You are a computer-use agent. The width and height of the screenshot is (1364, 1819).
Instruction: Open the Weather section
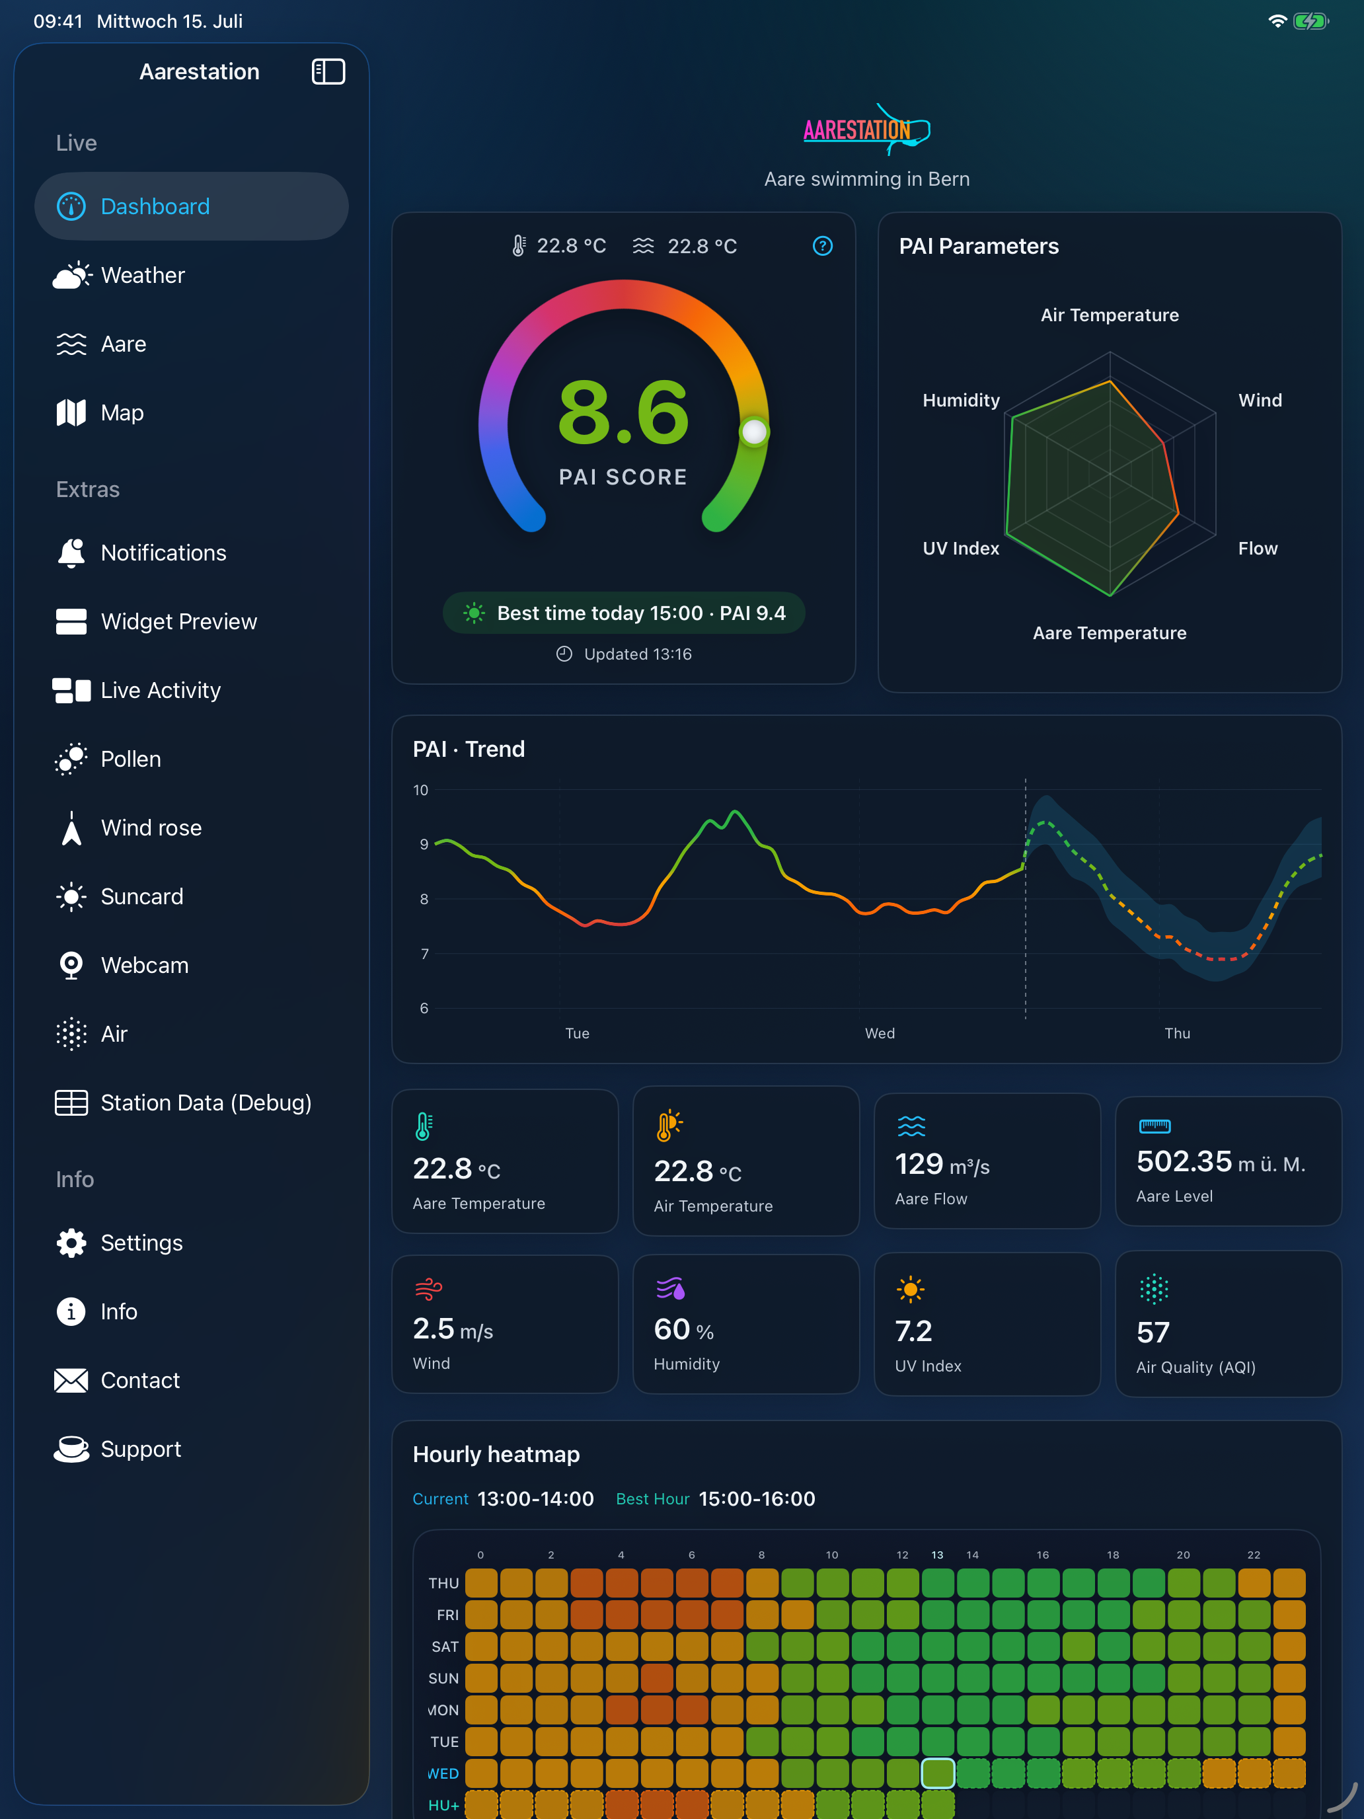[x=192, y=276]
